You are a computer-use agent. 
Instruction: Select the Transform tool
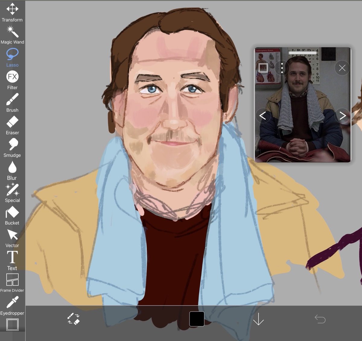12,13
